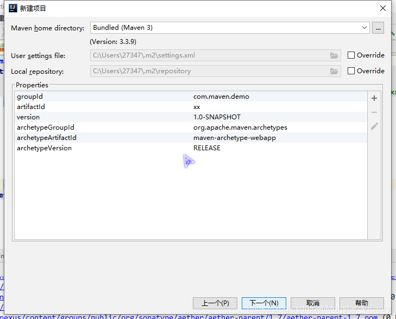The width and height of the screenshot is (396, 319).
Task: Expand the Maven home directory dropdown
Action: (x=364, y=28)
